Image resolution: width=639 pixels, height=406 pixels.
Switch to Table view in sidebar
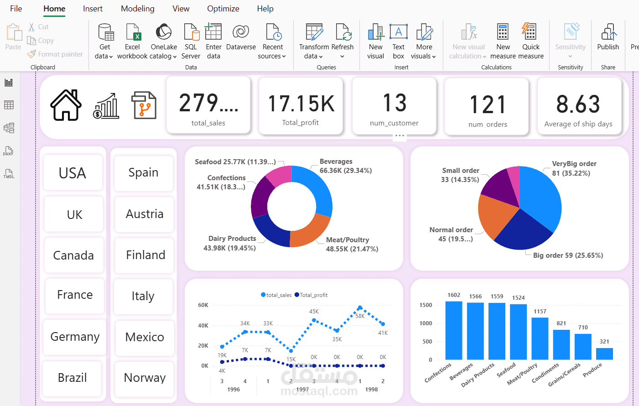(9, 105)
